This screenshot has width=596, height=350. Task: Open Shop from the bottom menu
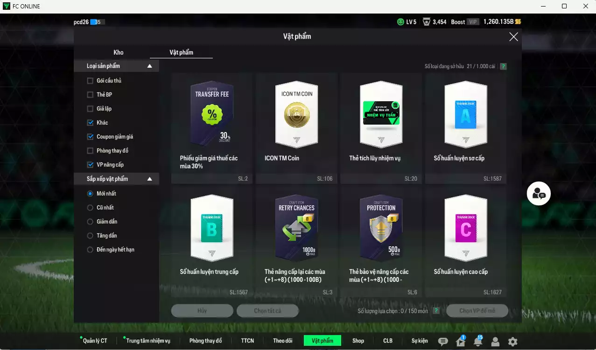358,341
